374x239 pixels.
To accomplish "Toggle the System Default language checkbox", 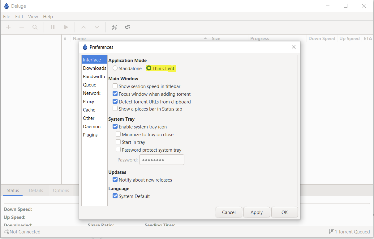I will tap(115, 196).
